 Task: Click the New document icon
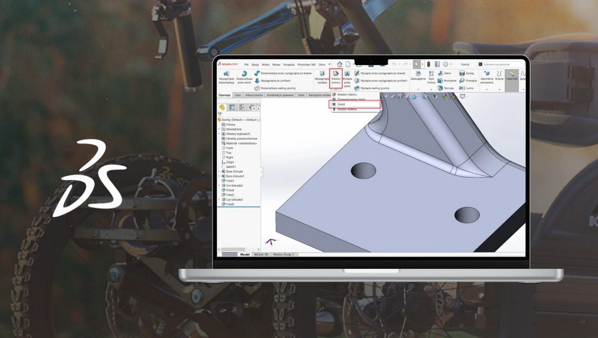[348, 64]
